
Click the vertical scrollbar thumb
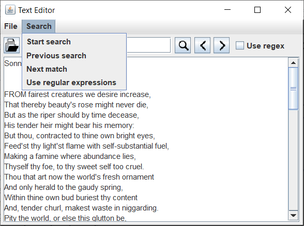coord(293,88)
